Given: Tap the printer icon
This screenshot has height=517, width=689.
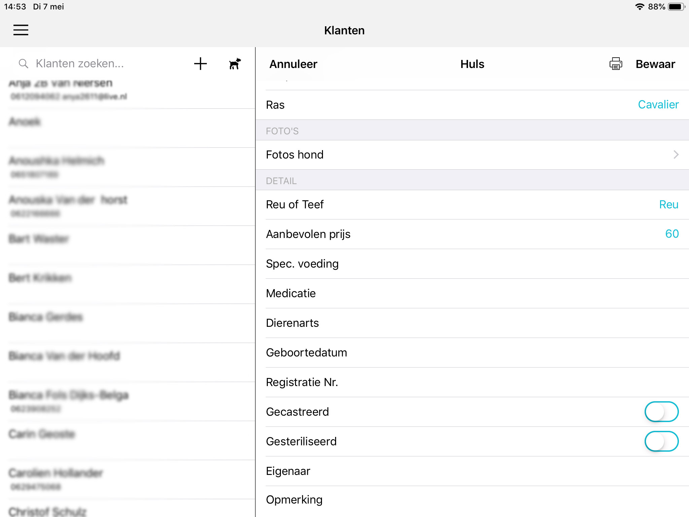Looking at the screenshot, I should (x=616, y=64).
